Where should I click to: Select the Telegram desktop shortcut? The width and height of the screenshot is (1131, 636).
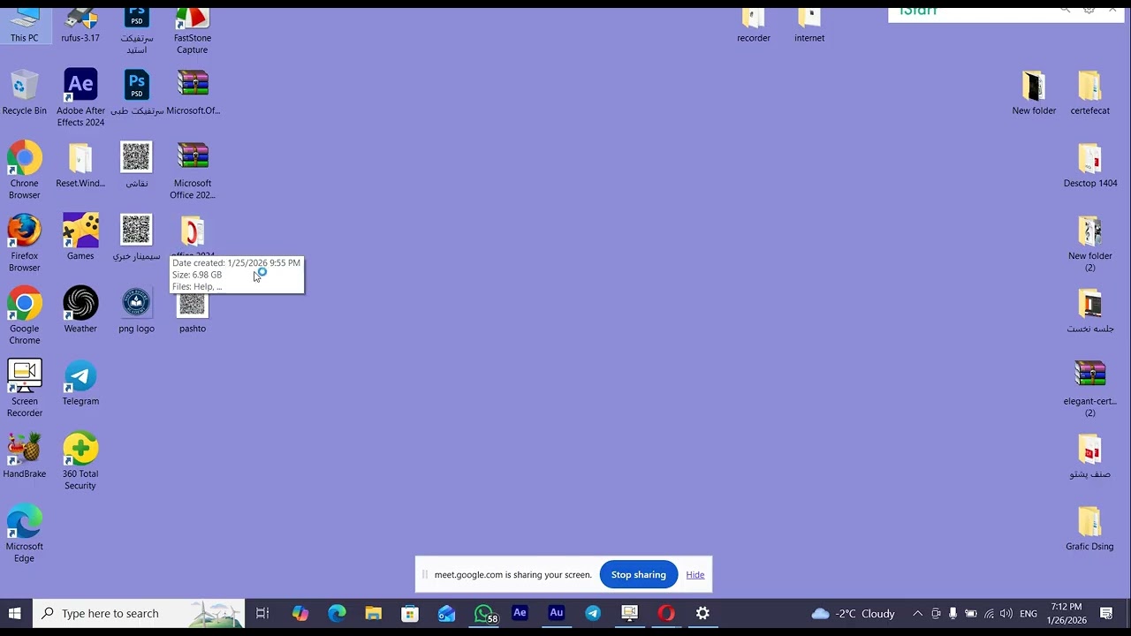(80, 382)
